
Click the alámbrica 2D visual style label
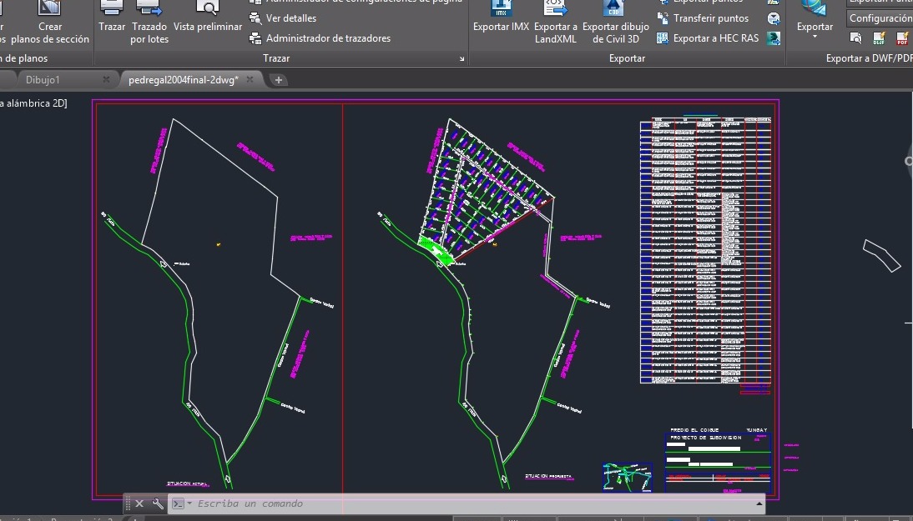click(33, 103)
